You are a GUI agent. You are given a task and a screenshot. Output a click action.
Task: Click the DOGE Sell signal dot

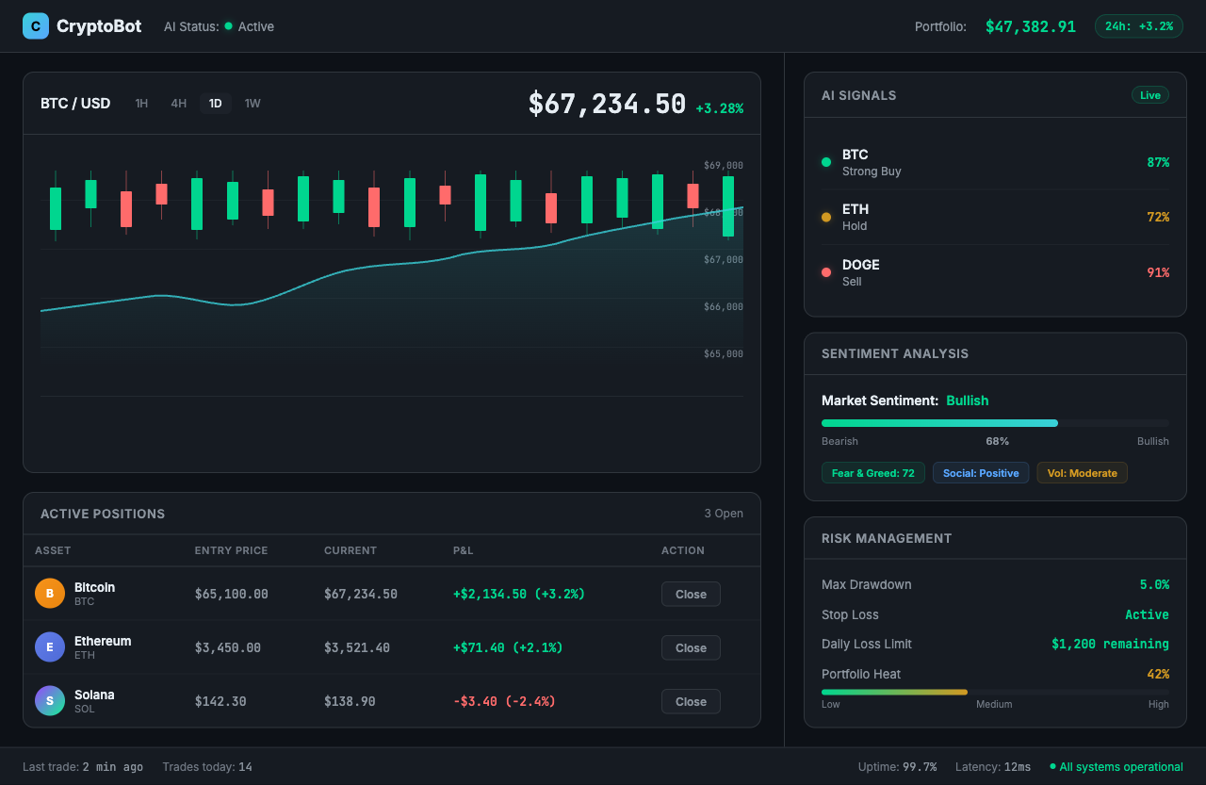point(824,272)
